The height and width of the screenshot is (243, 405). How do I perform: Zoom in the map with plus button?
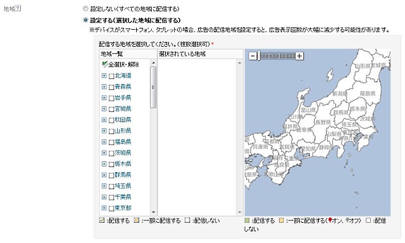point(299,56)
